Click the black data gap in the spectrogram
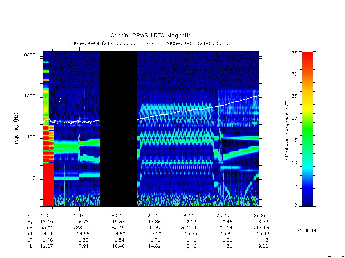 119,129
